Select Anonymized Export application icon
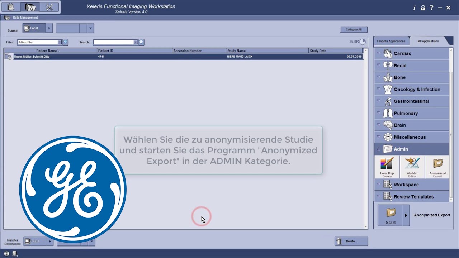This screenshot has width=459, height=258. pyautogui.click(x=437, y=167)
